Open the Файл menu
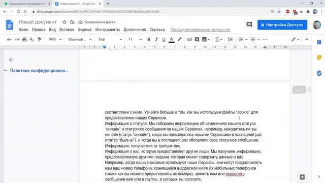325x183 pixels. [23, 29]
